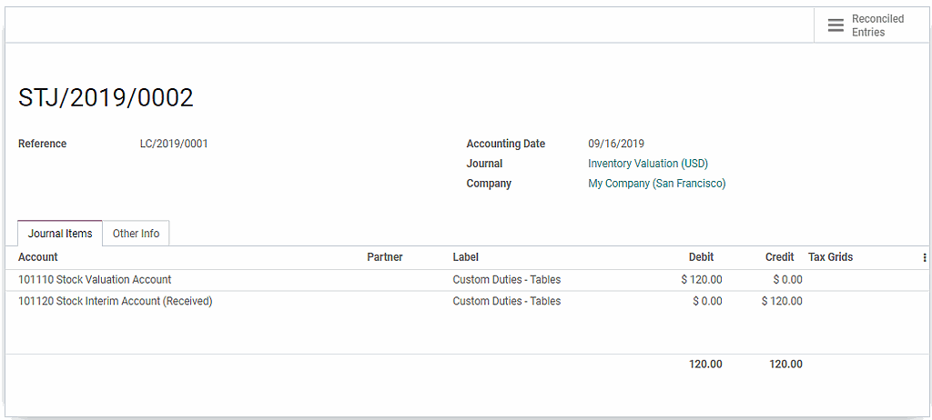Select the 101120 Stock Interim Account (Received) line
This screenshot has width=932, height=420.
click(x=115, y=301)
